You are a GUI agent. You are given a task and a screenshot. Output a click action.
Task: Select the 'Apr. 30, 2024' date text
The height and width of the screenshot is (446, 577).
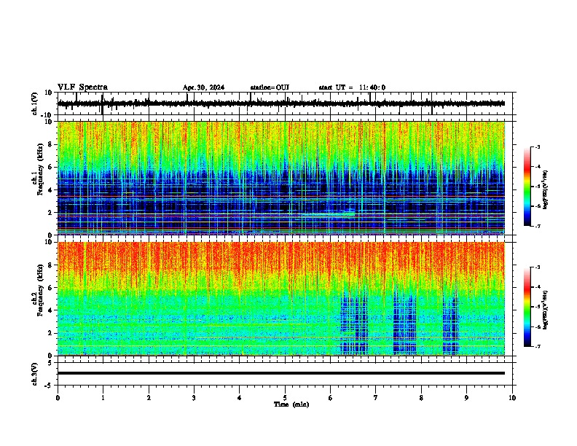(203, 87)
